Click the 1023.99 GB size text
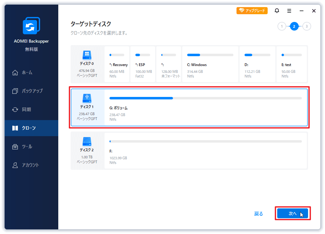Screen dimensions: 325x234 click(118, 158)
